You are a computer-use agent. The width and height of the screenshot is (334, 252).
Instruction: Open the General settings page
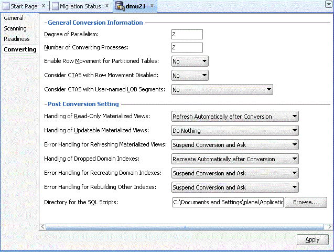[x=14, y=18]
